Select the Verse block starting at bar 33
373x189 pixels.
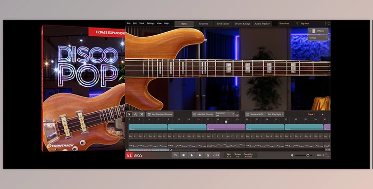point(304,127)
